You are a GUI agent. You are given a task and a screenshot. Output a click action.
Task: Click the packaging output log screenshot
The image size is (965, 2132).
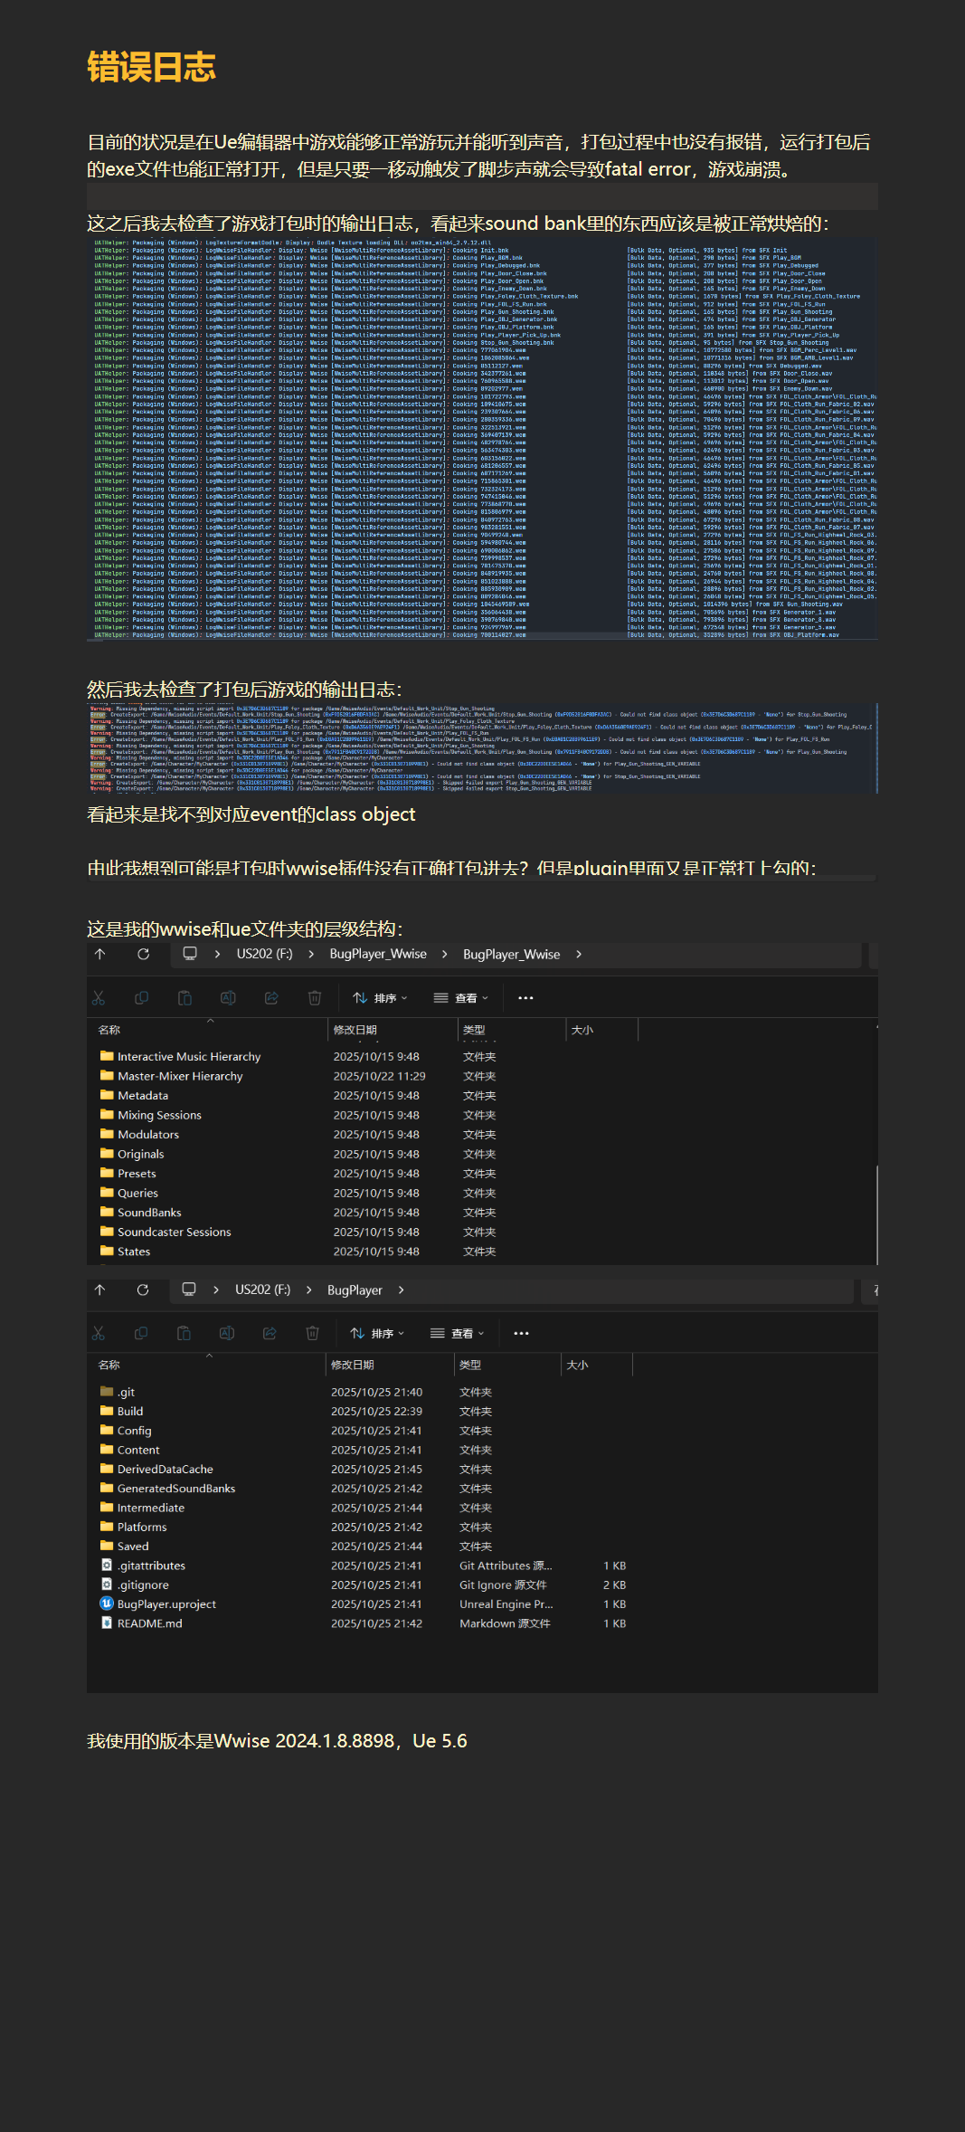pyautogui.click(x=482, y=439)
